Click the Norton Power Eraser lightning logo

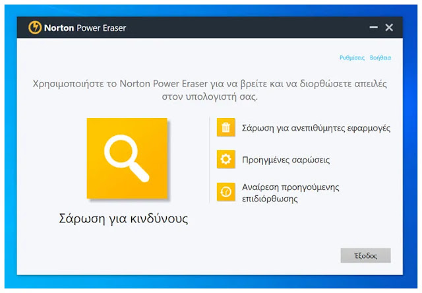pyautogui.click(x=35, y=28)
